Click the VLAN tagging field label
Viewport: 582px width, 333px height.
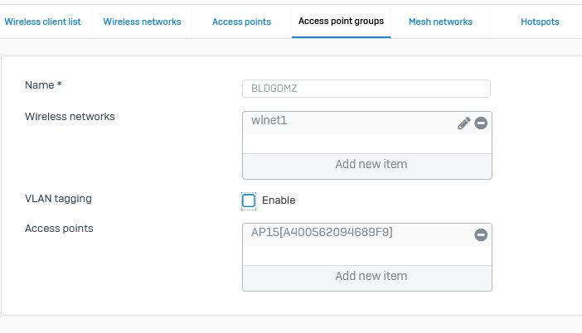click(x=58, y=199)
